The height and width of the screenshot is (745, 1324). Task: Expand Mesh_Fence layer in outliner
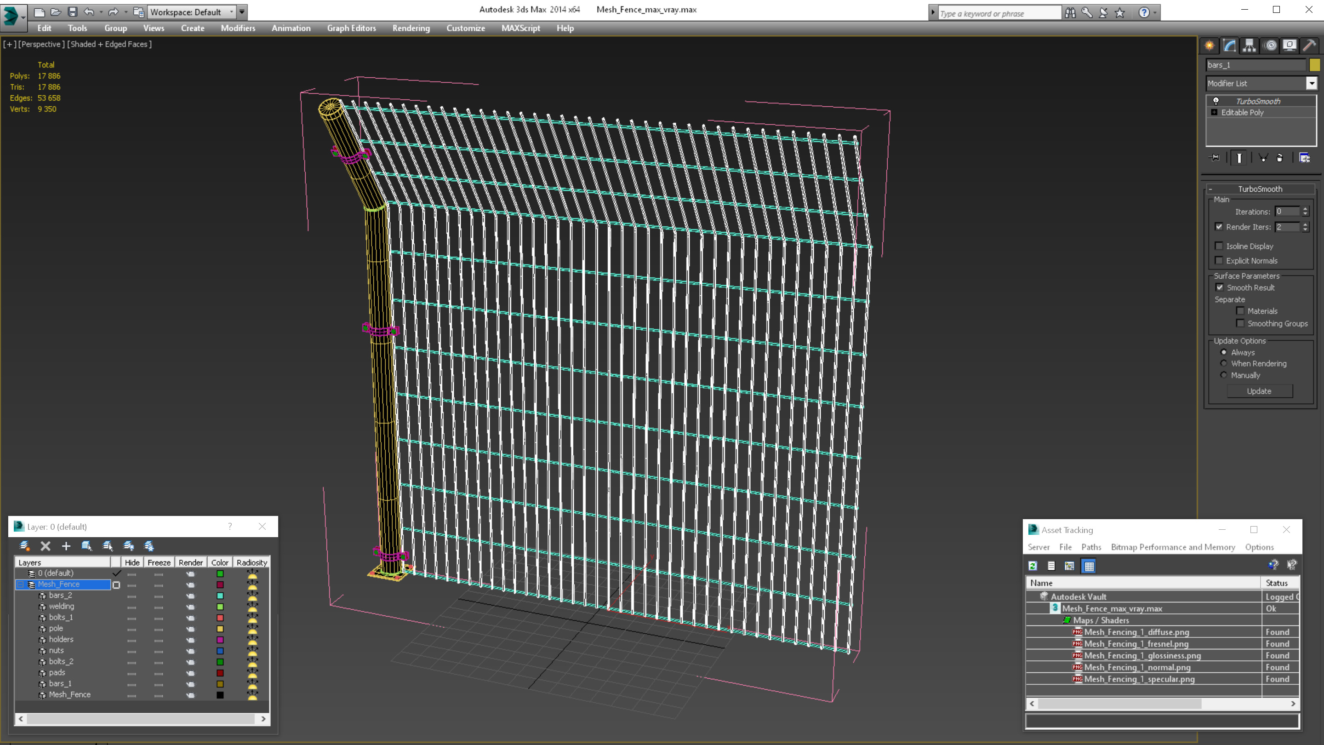tap(20, 583)
